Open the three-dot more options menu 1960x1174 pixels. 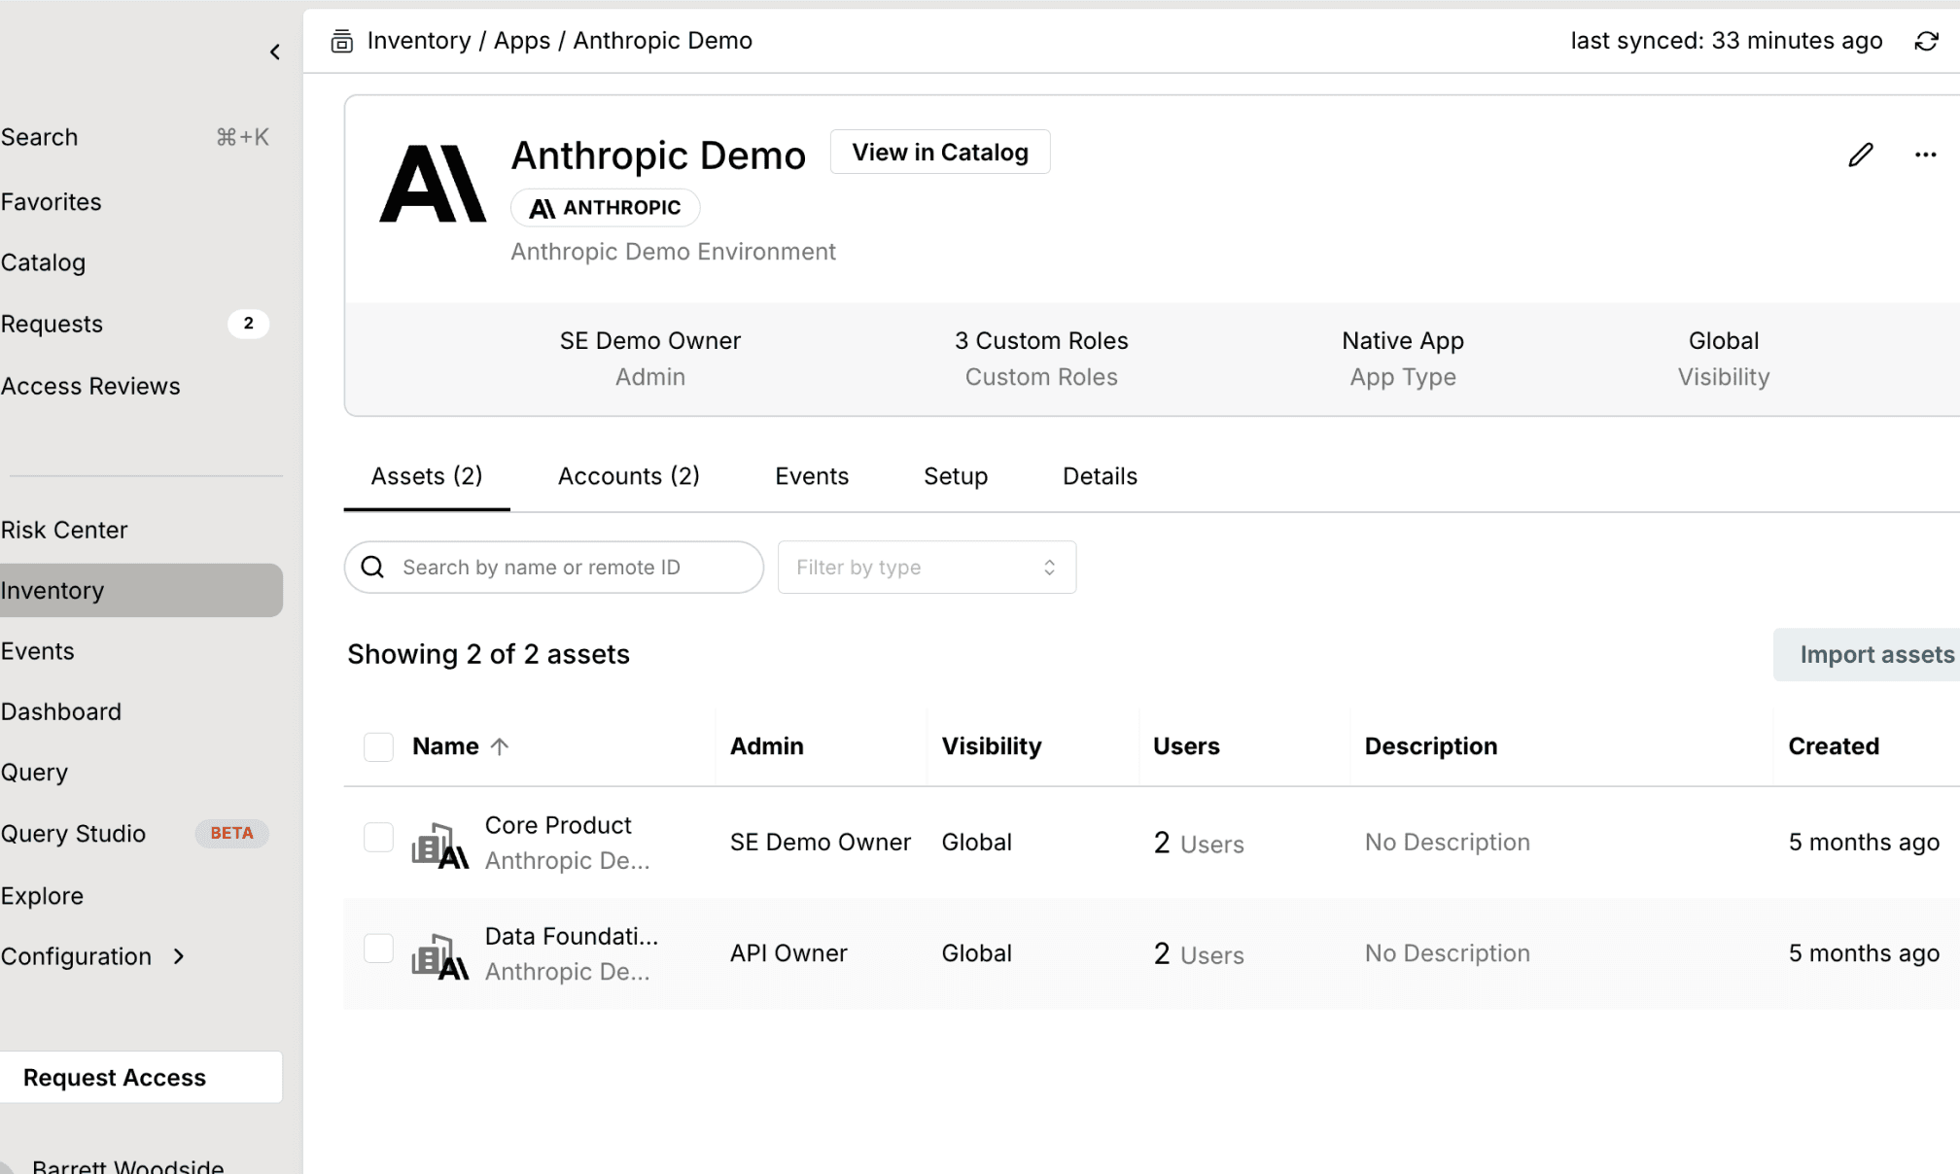1925,155
